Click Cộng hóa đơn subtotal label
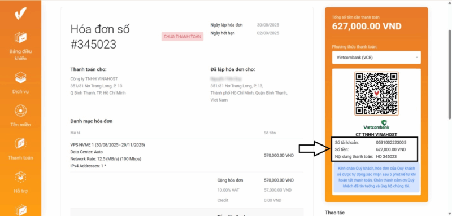This screenshot has width=452, height=216. [x=230, y=180]
